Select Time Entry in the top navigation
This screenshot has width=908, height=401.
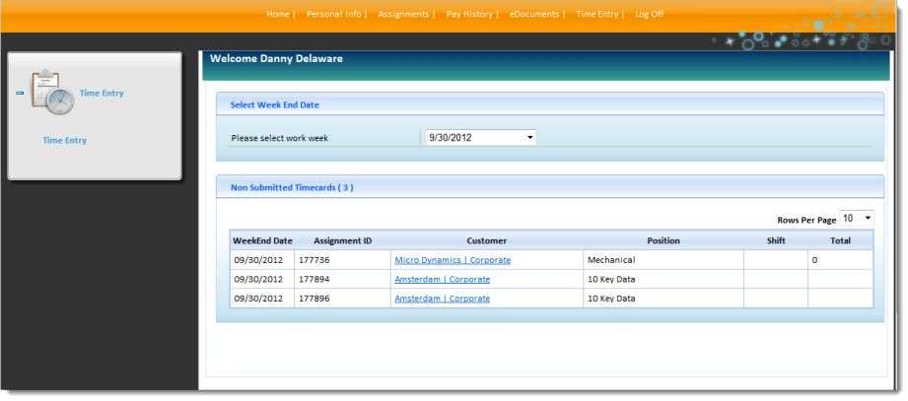(596, 15)
